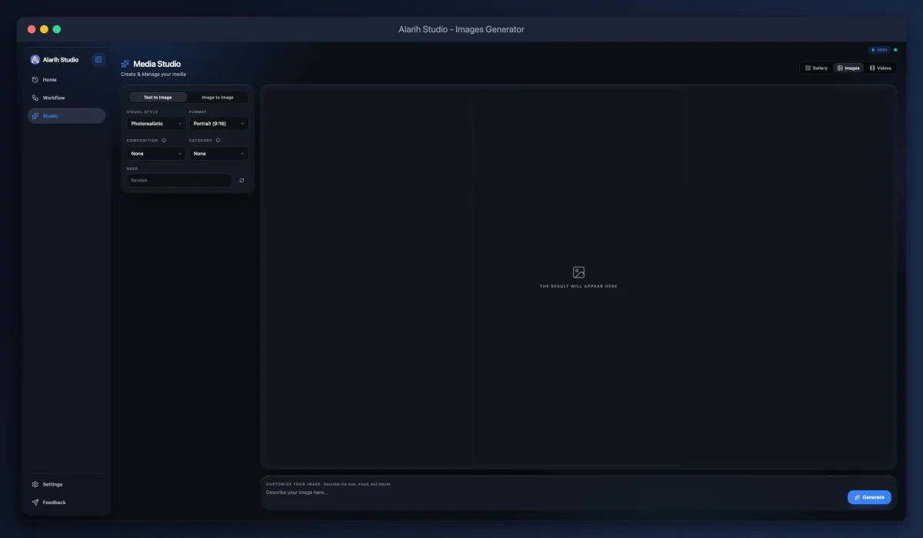This screenshot has height=538, width=923.
Task: Go to Home in the sidebar
Action: tap(66, 80)
